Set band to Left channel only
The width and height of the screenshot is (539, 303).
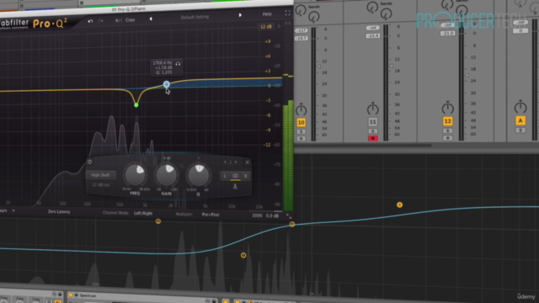pyautogui.click(x=225, y=176)
